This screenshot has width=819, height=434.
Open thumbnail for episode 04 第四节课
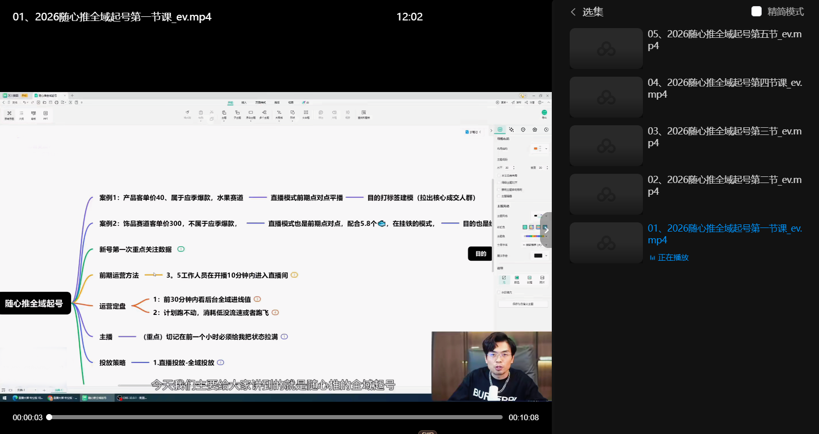tap(606, 97)
